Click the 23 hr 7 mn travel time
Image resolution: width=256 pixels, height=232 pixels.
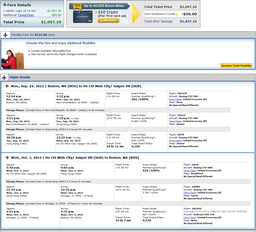coord(123,221)
